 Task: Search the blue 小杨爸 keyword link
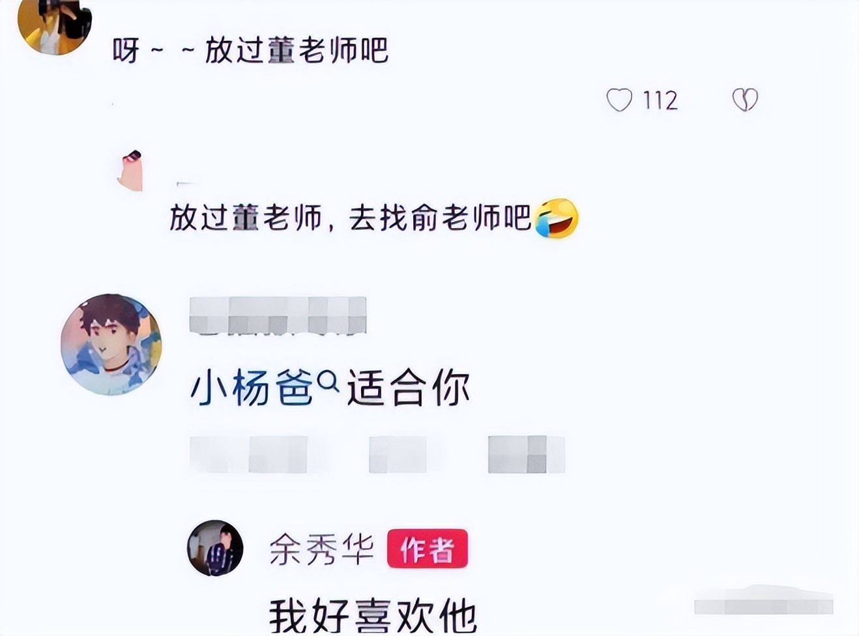click(252, 388)
